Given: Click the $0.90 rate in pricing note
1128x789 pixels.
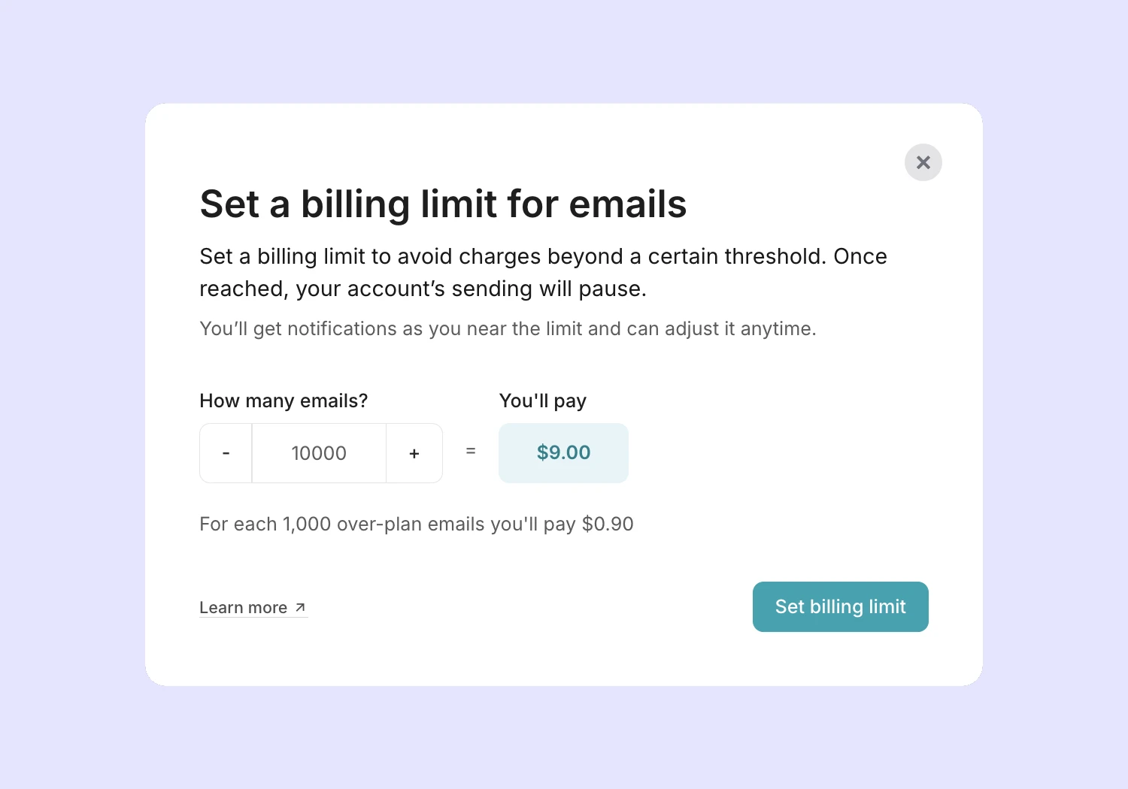Looking at the screenshot, I should [x=608, y=524].
